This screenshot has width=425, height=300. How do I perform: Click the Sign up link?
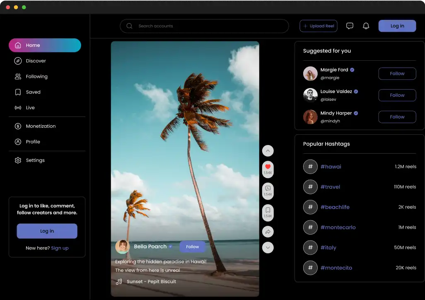click(60, 248)
